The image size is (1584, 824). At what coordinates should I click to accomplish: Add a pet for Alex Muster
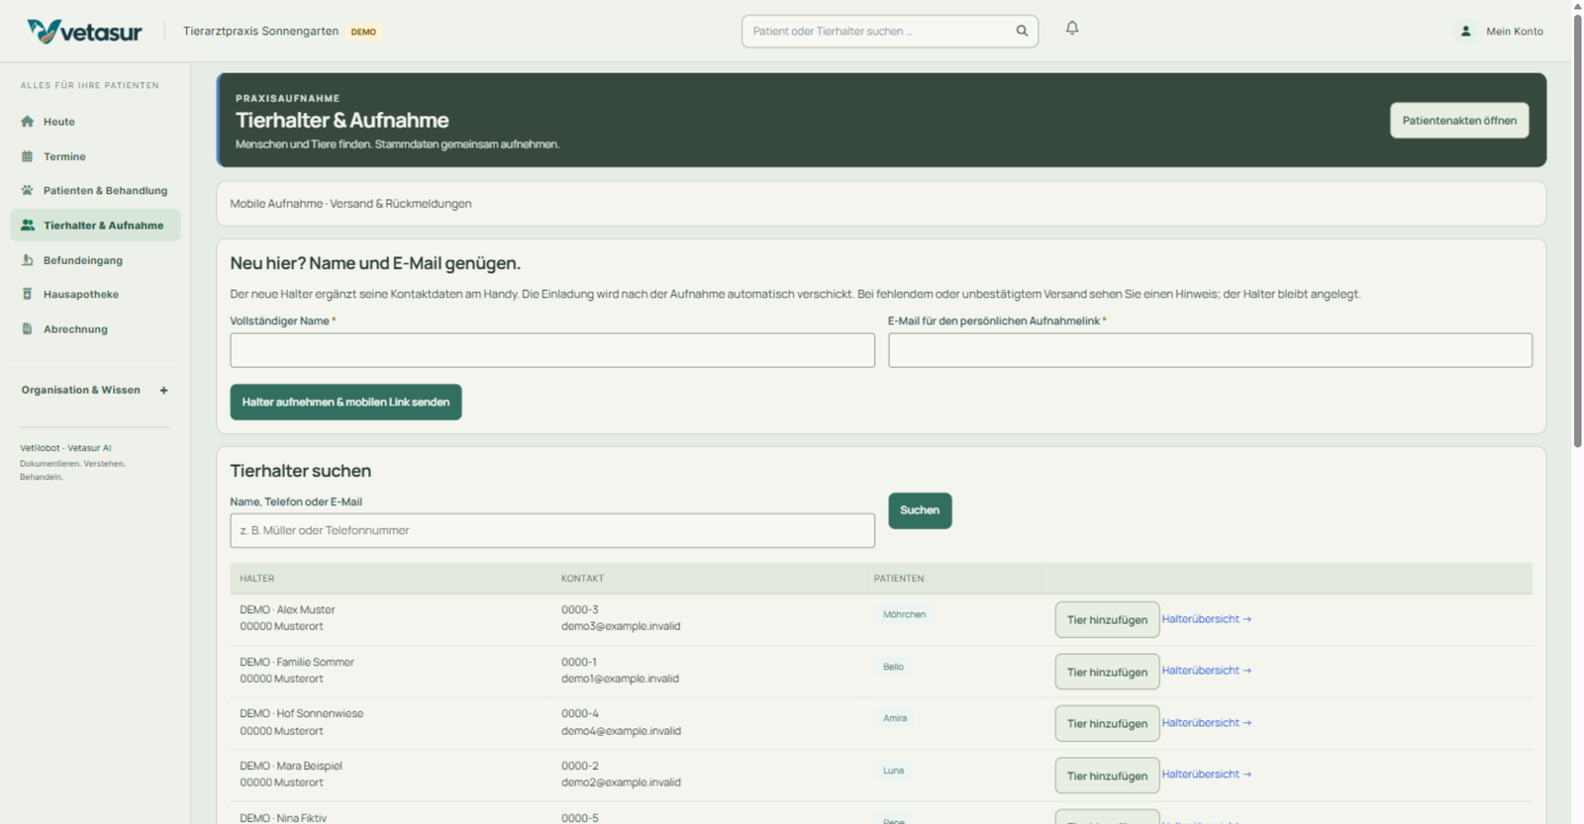coord(1107,619)
